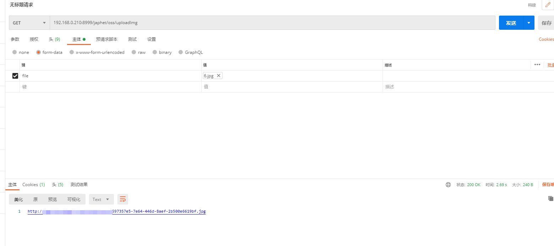Switch to the 授权 tab

[x=34, y=39]
